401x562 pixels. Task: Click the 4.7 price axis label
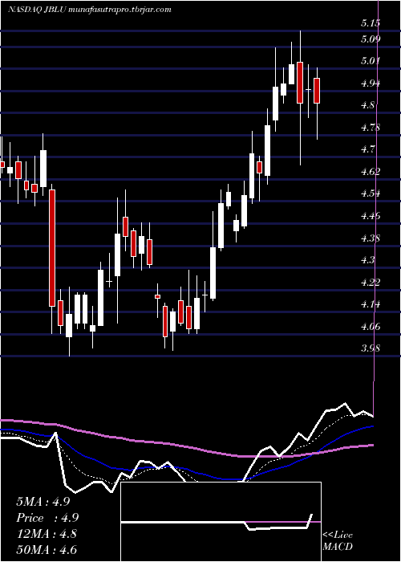(368, 149)
